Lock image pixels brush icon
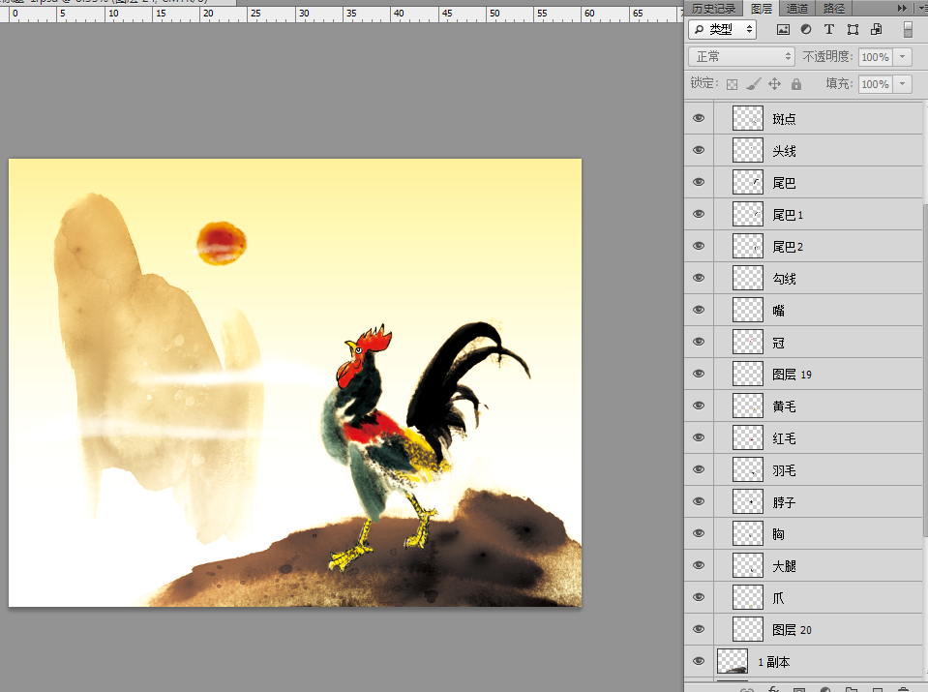 pyautogui.click(x=754, y=84)
